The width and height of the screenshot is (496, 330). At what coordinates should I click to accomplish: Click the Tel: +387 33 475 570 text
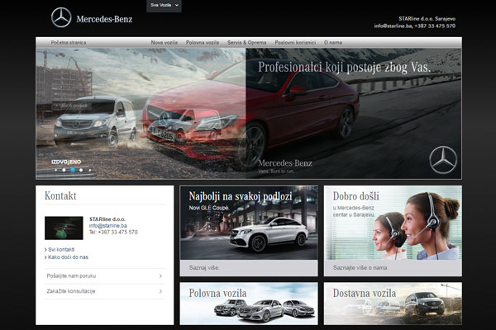click(x=113, y=232)
